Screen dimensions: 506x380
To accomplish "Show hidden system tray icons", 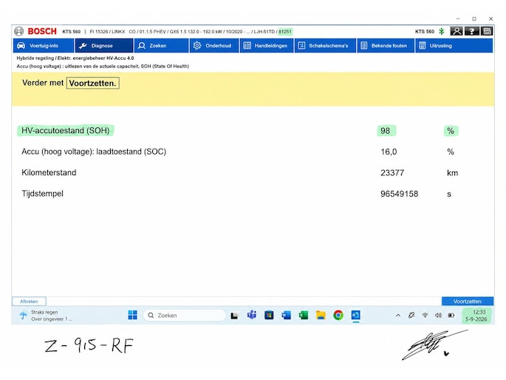I will coord(398,316).
